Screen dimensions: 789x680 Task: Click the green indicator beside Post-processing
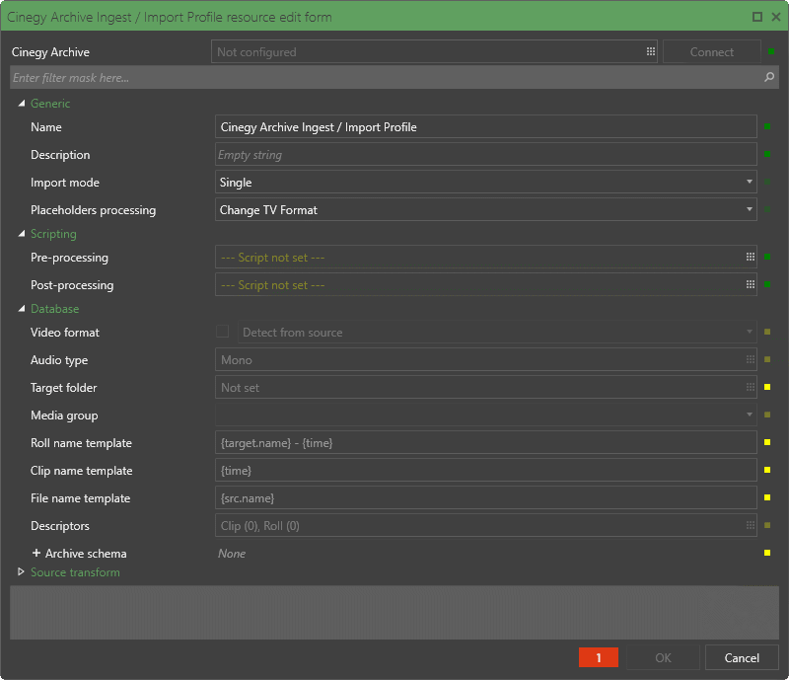click(x=767, y=284)
